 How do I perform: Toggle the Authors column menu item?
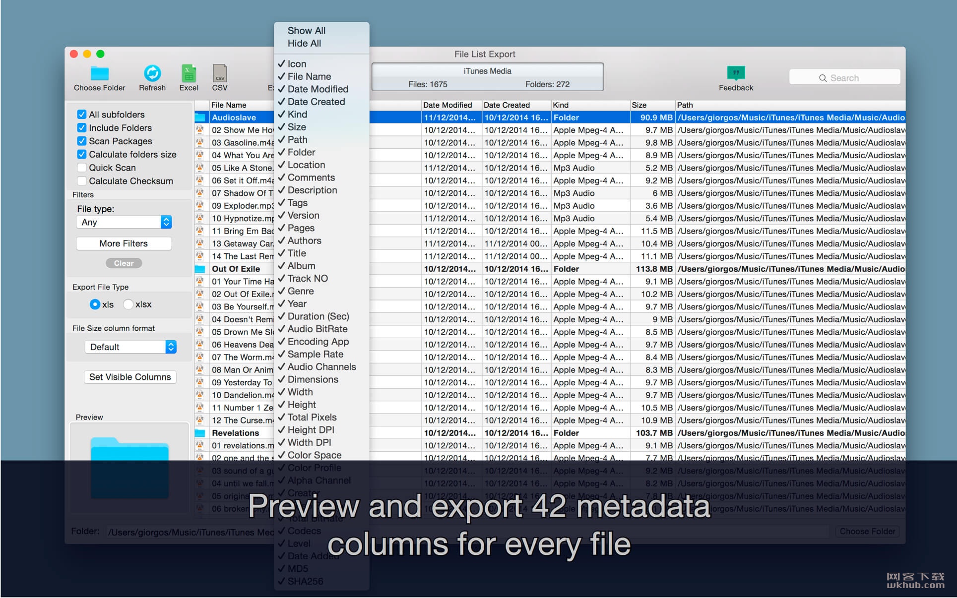(x=321, y=240)
